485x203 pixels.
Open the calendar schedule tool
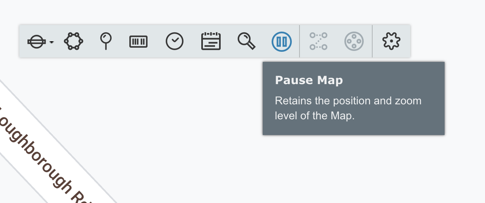[x=211, y=41]
